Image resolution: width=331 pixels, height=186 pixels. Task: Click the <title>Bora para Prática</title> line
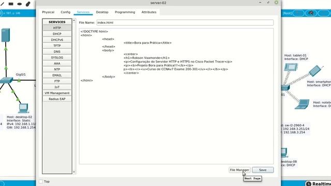[147, 43]
